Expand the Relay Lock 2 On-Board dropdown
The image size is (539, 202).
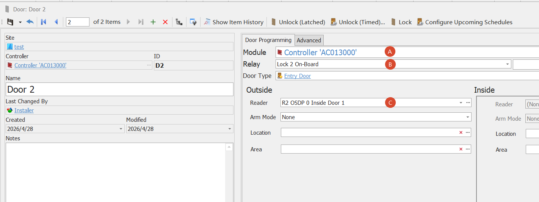click(508, 64)
